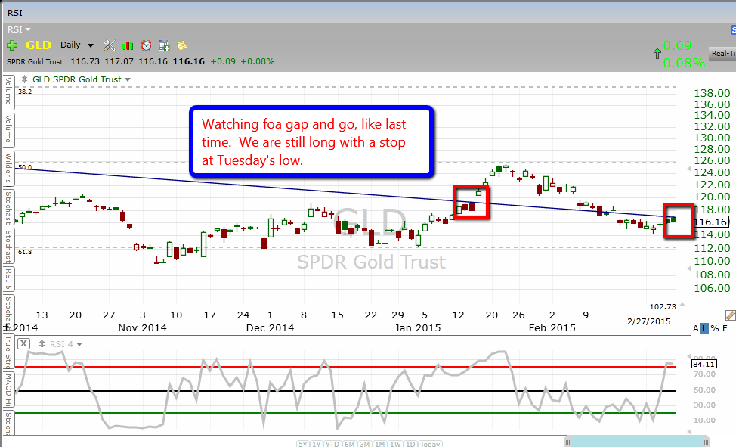Click the price scale top arrow marker

(689, 168)
